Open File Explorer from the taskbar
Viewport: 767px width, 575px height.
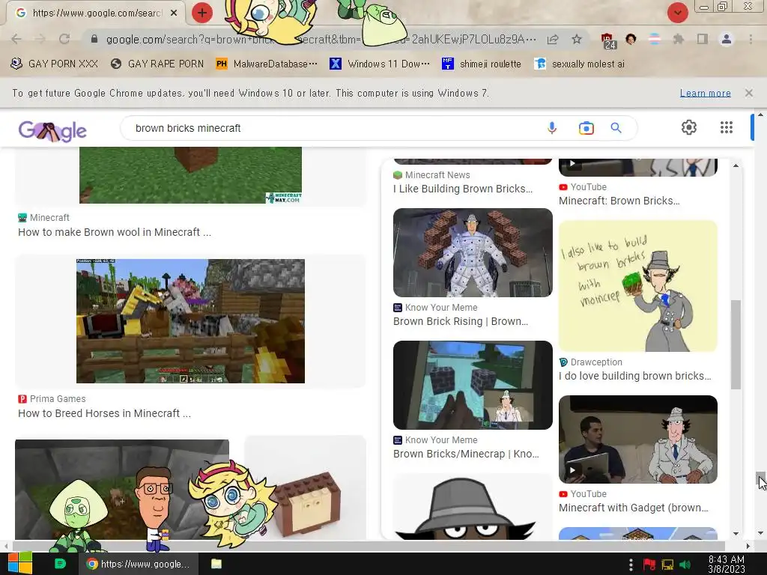[x=216, y=564]
